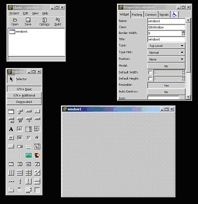Open the Help menu in Glade
This screenshot has height=204, width=198.
click(x=45, y=13)
